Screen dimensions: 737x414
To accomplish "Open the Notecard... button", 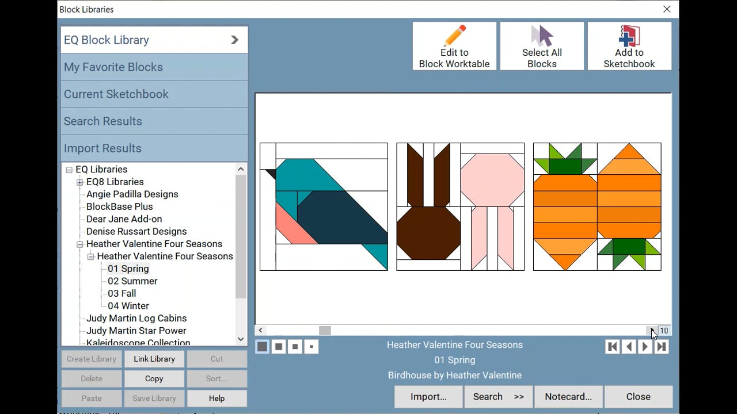I will coord(568,397).
